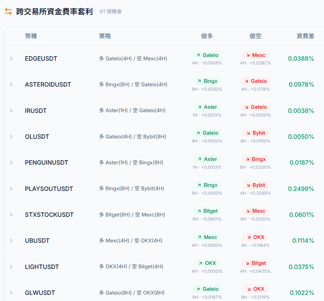Select the OLUSDT coin name
Viewport: 324px width, 301px height.
[x=37, y=137]
